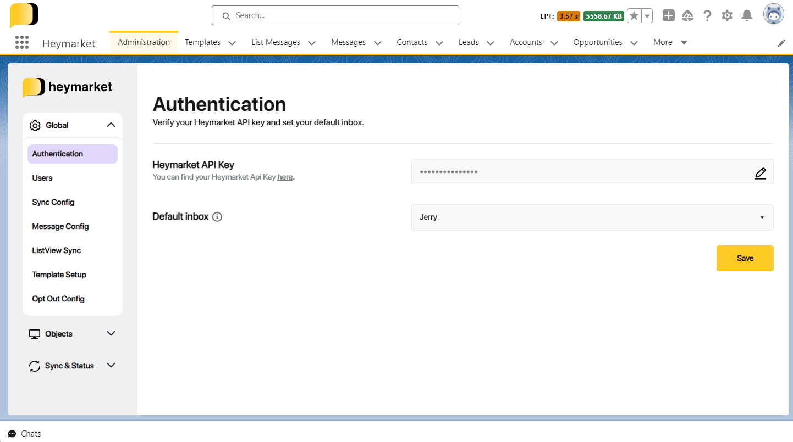Open the Opportunities tab dropdown chevron
The height and width of the screenshot is (442, 793).
634,43
